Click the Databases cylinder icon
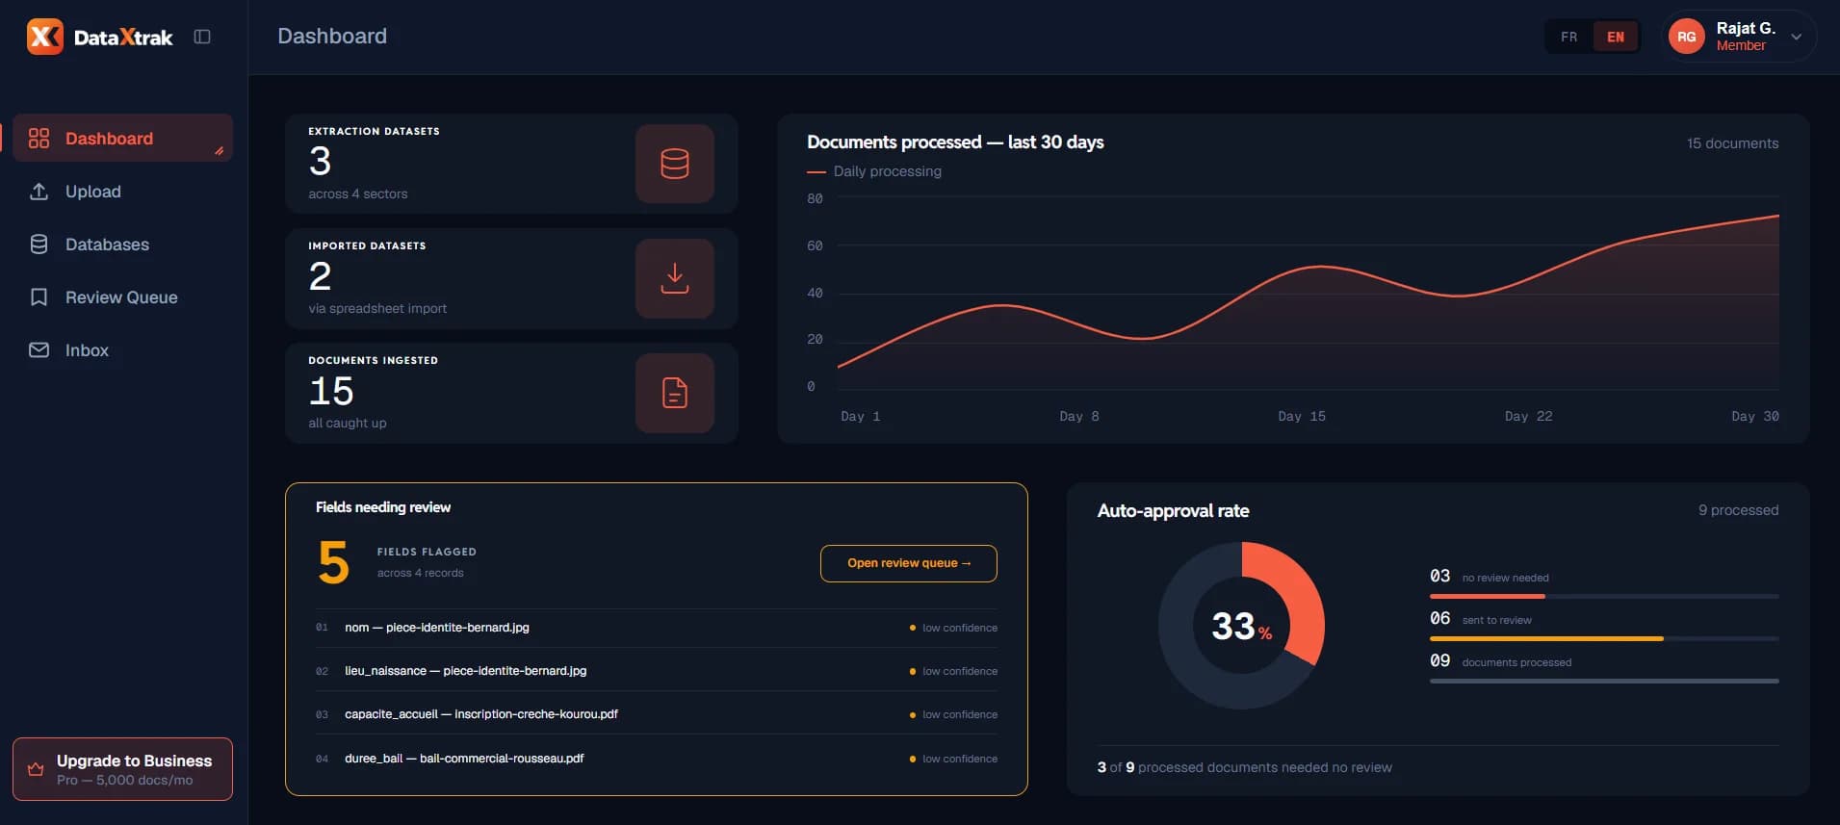This screenshot has width=1840, height=825. point(39,244)
